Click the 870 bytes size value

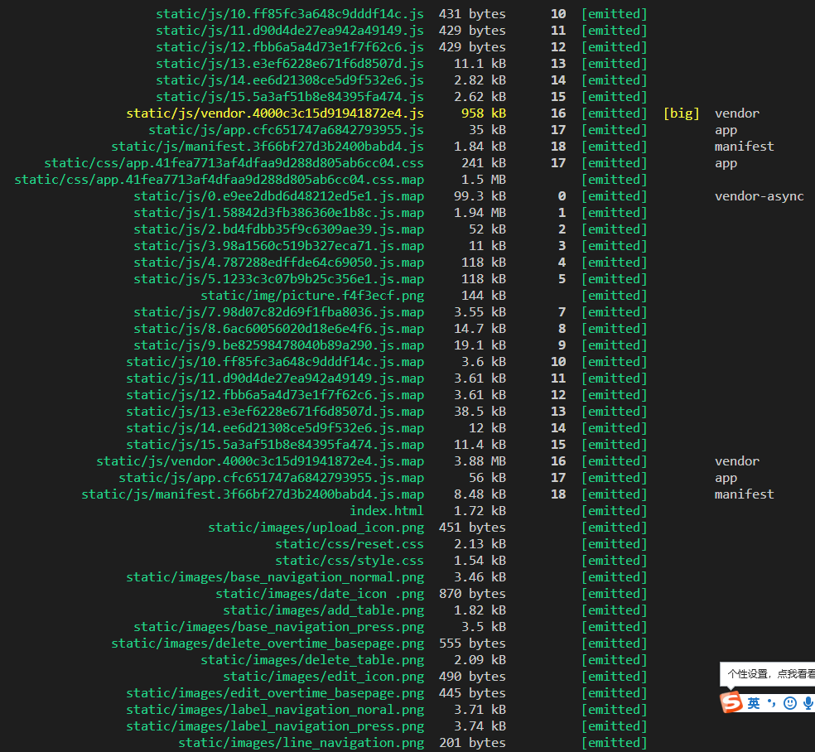(x=472, y=594)
